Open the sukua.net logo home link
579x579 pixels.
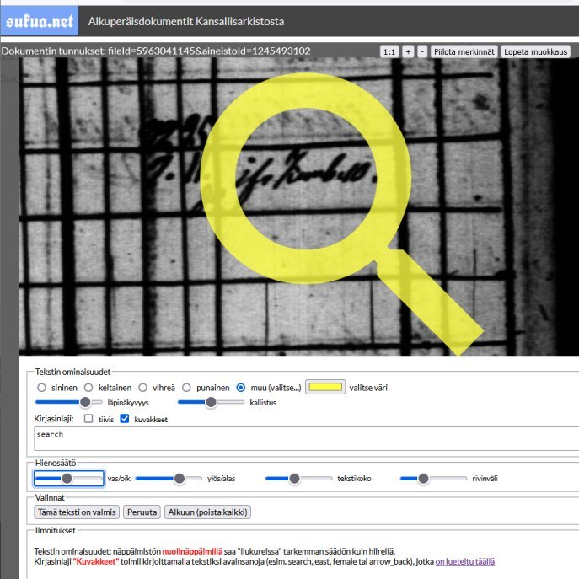40,21
